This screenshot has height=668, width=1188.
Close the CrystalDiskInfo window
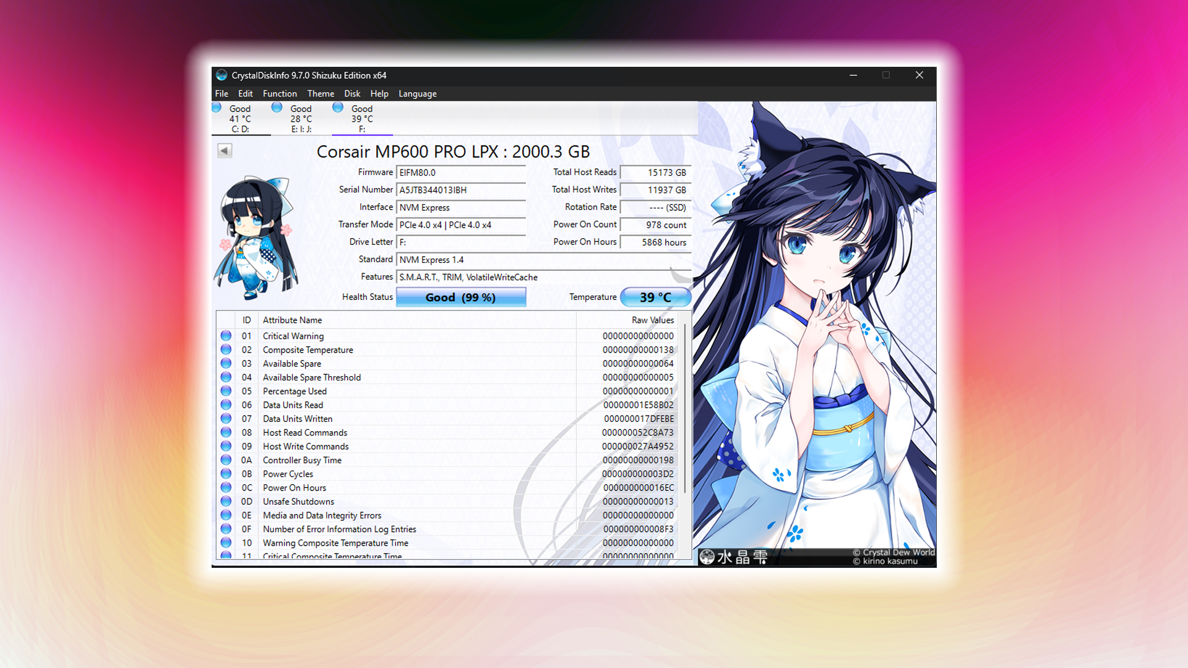[919, 75]
